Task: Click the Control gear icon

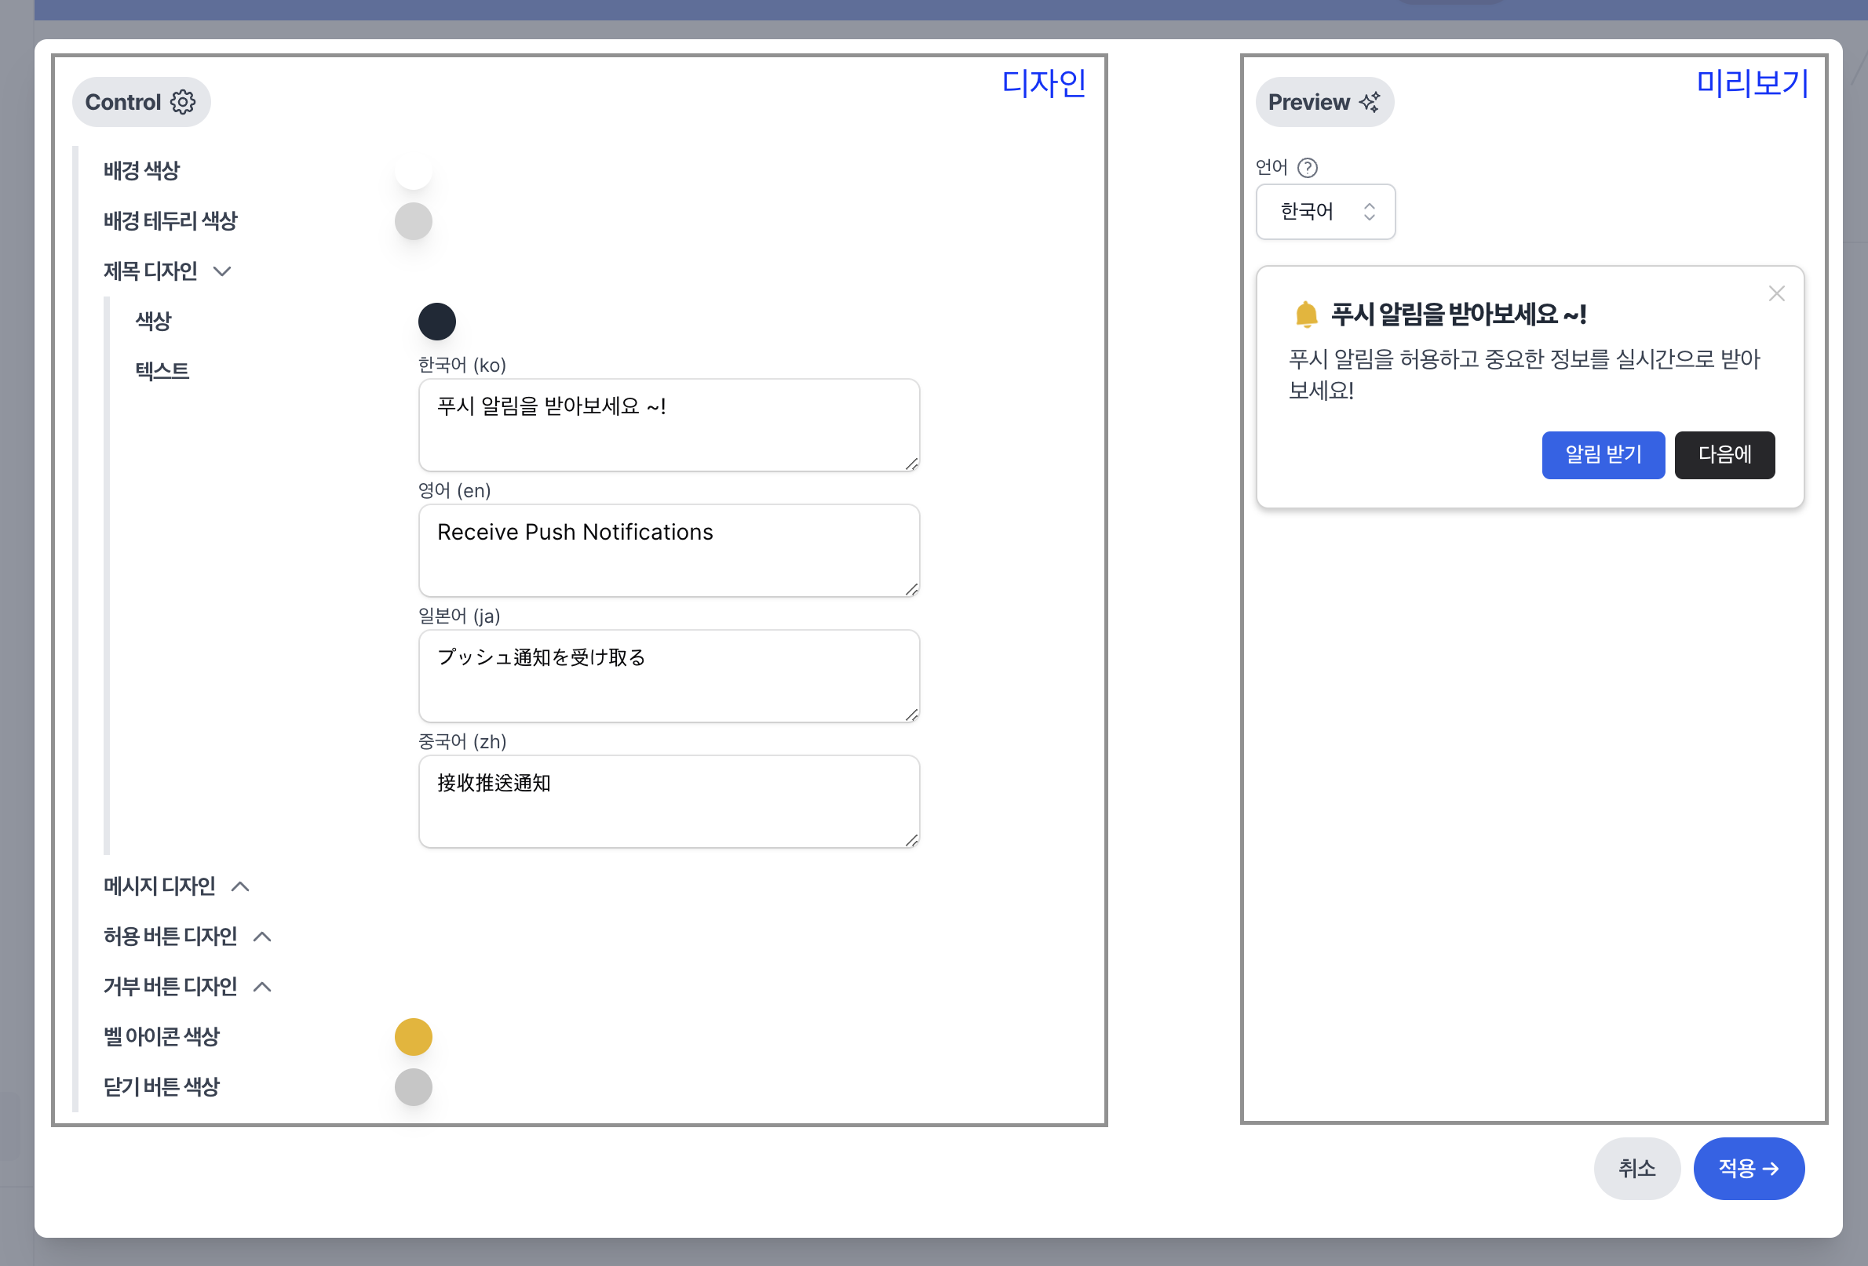Action: (183, 102)
